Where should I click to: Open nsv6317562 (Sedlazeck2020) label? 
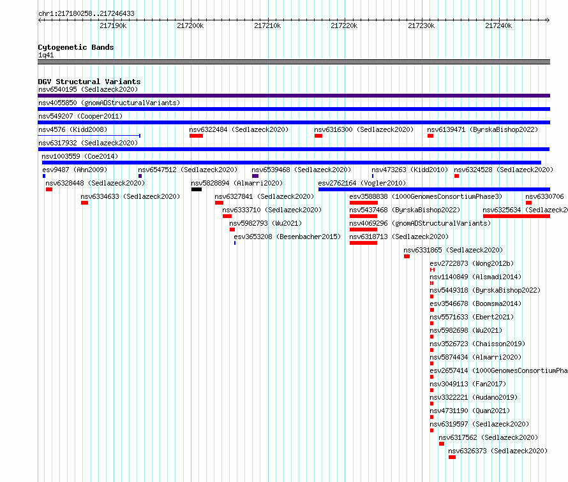488,437
